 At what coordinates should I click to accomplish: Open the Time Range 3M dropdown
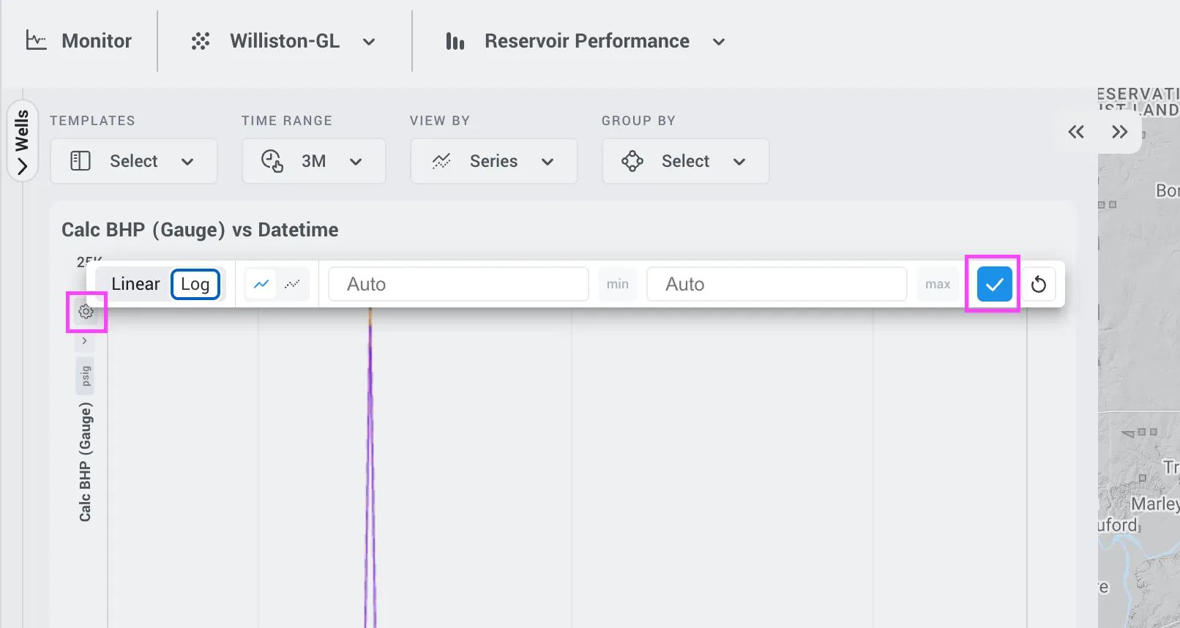314,161
